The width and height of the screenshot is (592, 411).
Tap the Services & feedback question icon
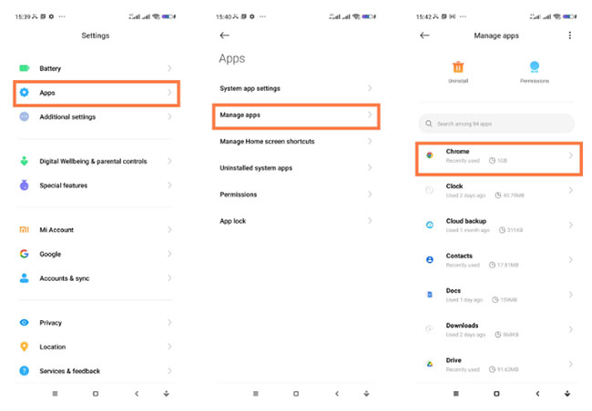(25, 371)
